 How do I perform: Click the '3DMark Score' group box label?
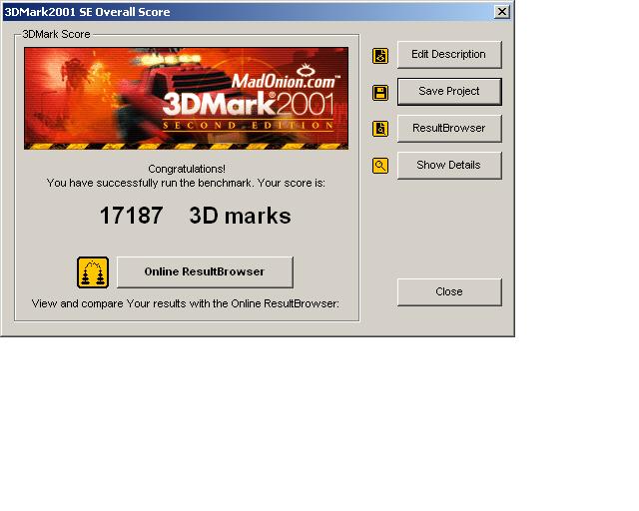(56, 34)
